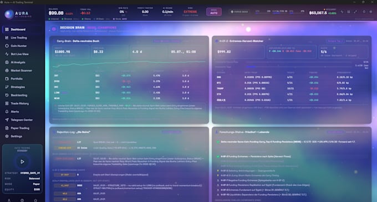
Task: Open the Telegram Center paper-plane icon
Action: (7, 120)
